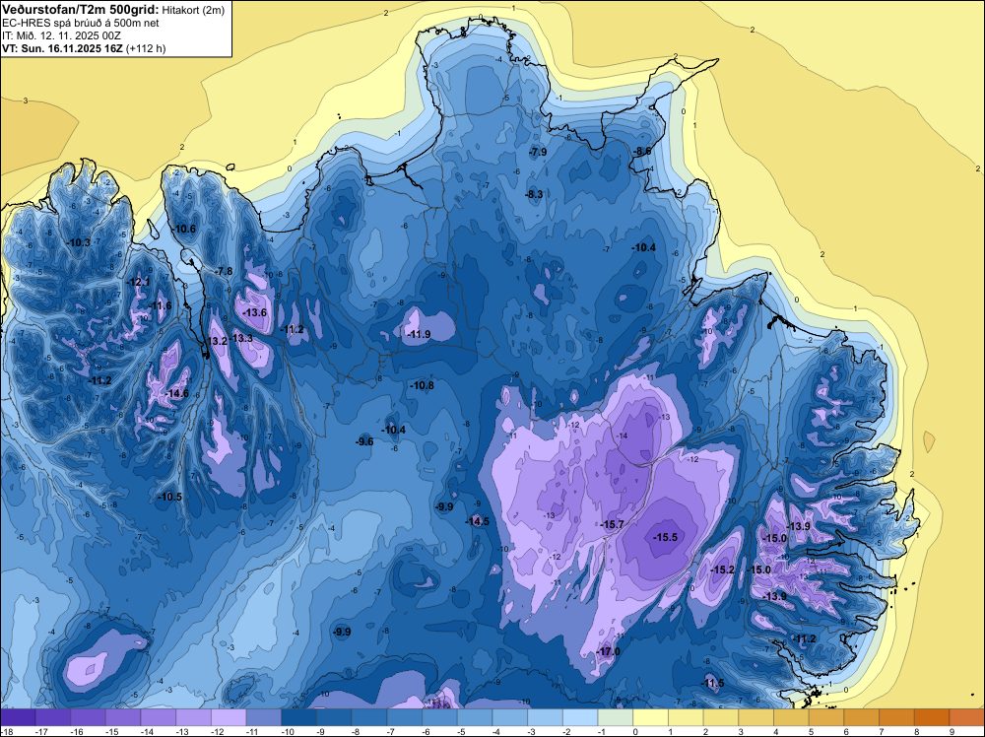Click the 'IT: Mið. 12. 11. 2025 00Z' line
This screenshot has height=737, width=985.
(61, 35)
